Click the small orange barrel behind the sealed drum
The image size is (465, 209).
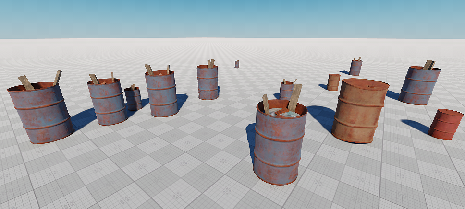click(333, 82)
